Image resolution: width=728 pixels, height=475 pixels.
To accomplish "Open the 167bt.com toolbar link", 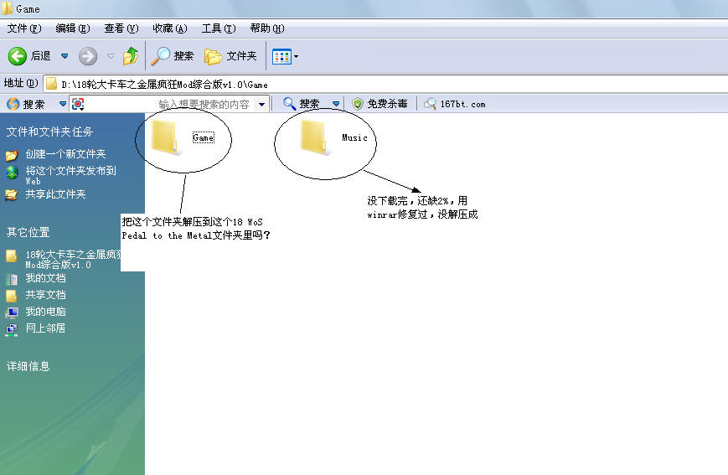I will click(x=455, y=104).
